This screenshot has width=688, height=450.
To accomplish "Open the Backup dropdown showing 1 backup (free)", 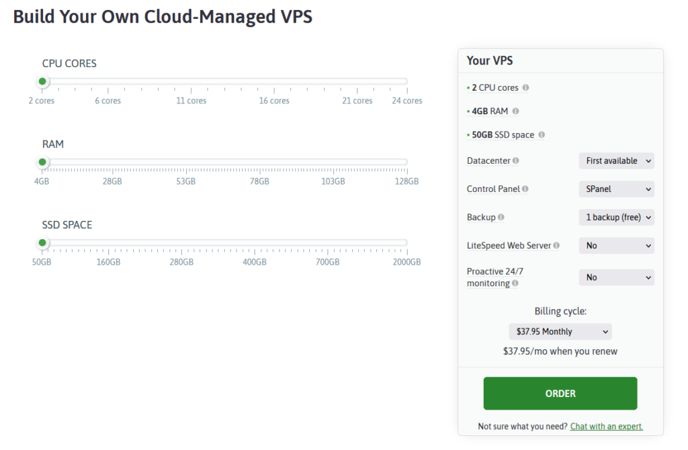I will point(616,217).
